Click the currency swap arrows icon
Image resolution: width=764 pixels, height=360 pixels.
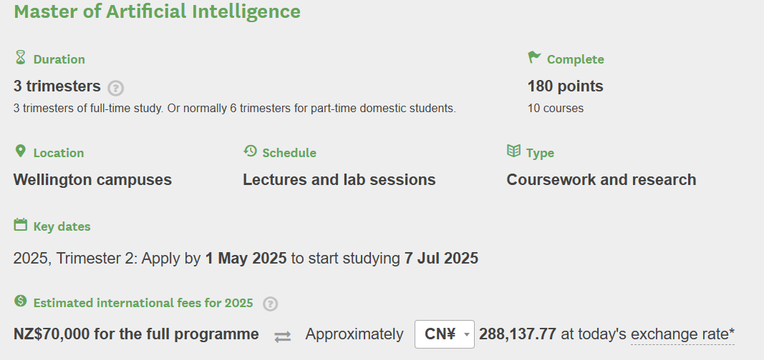pos(283,336)
